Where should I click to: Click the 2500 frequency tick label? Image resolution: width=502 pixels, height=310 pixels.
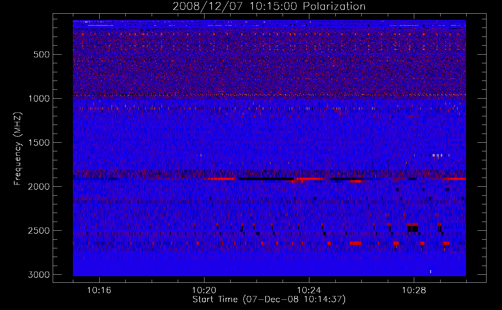pyautogui.click(x=39, y=231)
